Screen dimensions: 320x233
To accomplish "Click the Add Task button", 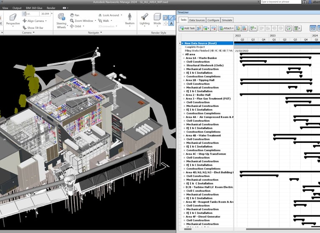I will [187, 28].
